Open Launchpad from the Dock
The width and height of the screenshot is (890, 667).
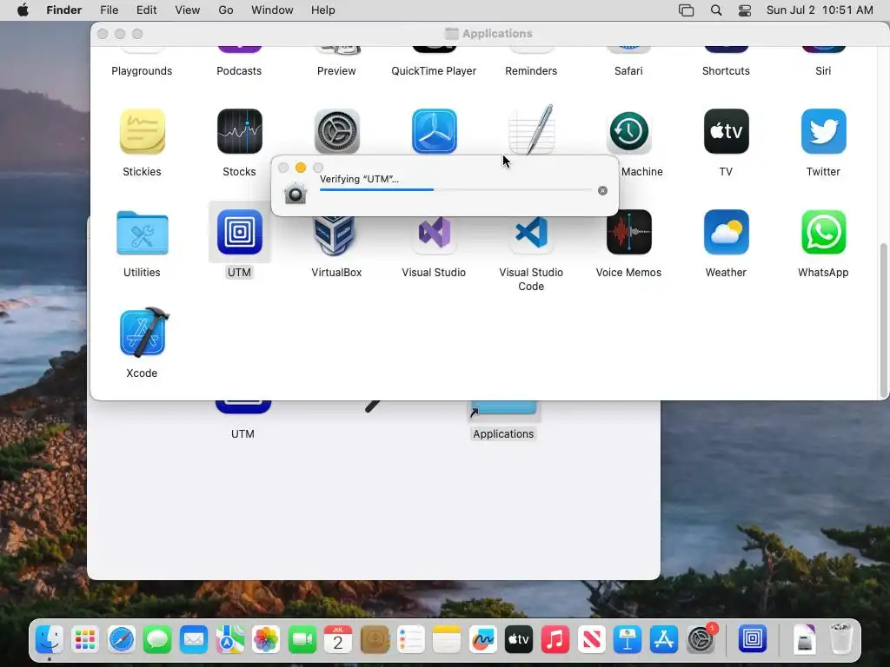[x=85, y=640]
